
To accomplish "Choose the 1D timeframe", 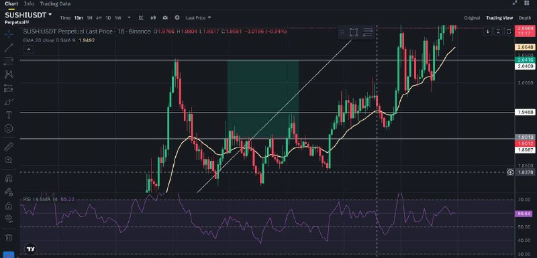I will pos(108,18).
